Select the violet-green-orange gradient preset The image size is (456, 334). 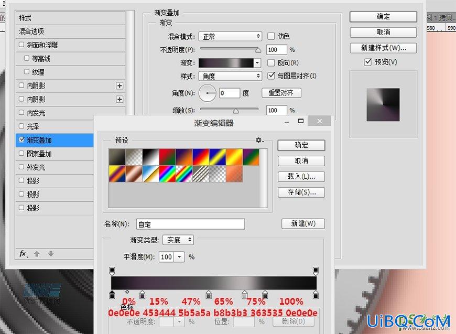click(251, 157)
